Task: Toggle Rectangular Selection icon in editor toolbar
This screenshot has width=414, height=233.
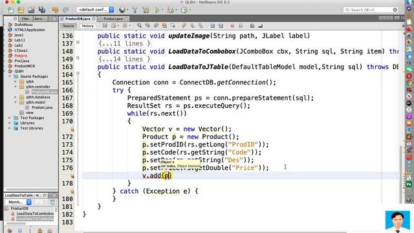Action: [173, 26]
